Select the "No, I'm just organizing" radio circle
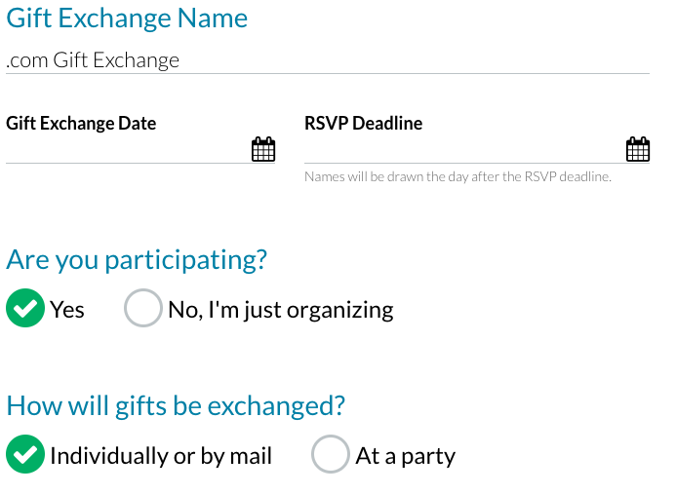Image resolution: width=676 pixels, height=494 pixels. pos(142,309)
